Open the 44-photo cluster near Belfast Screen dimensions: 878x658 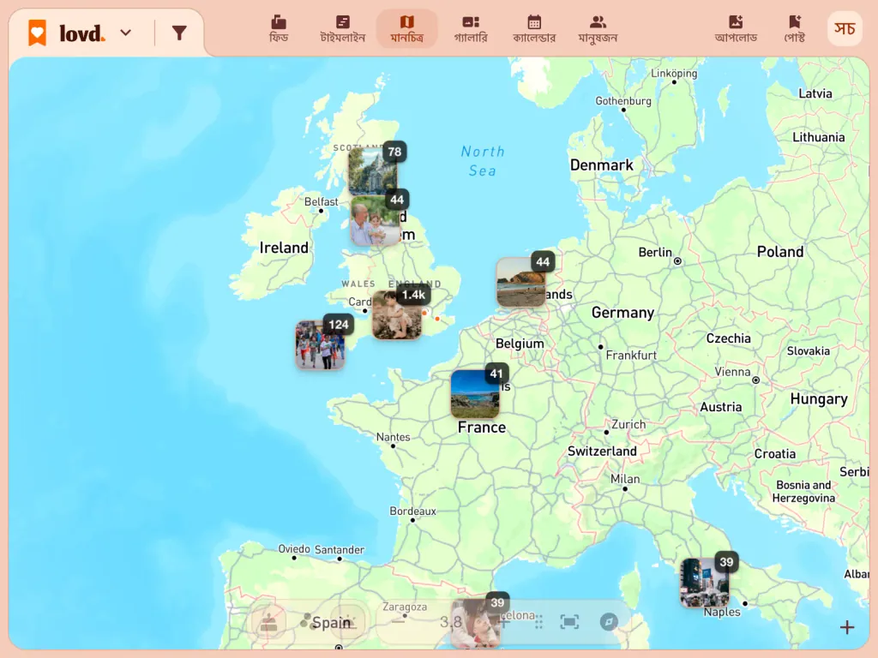point(376,220)
